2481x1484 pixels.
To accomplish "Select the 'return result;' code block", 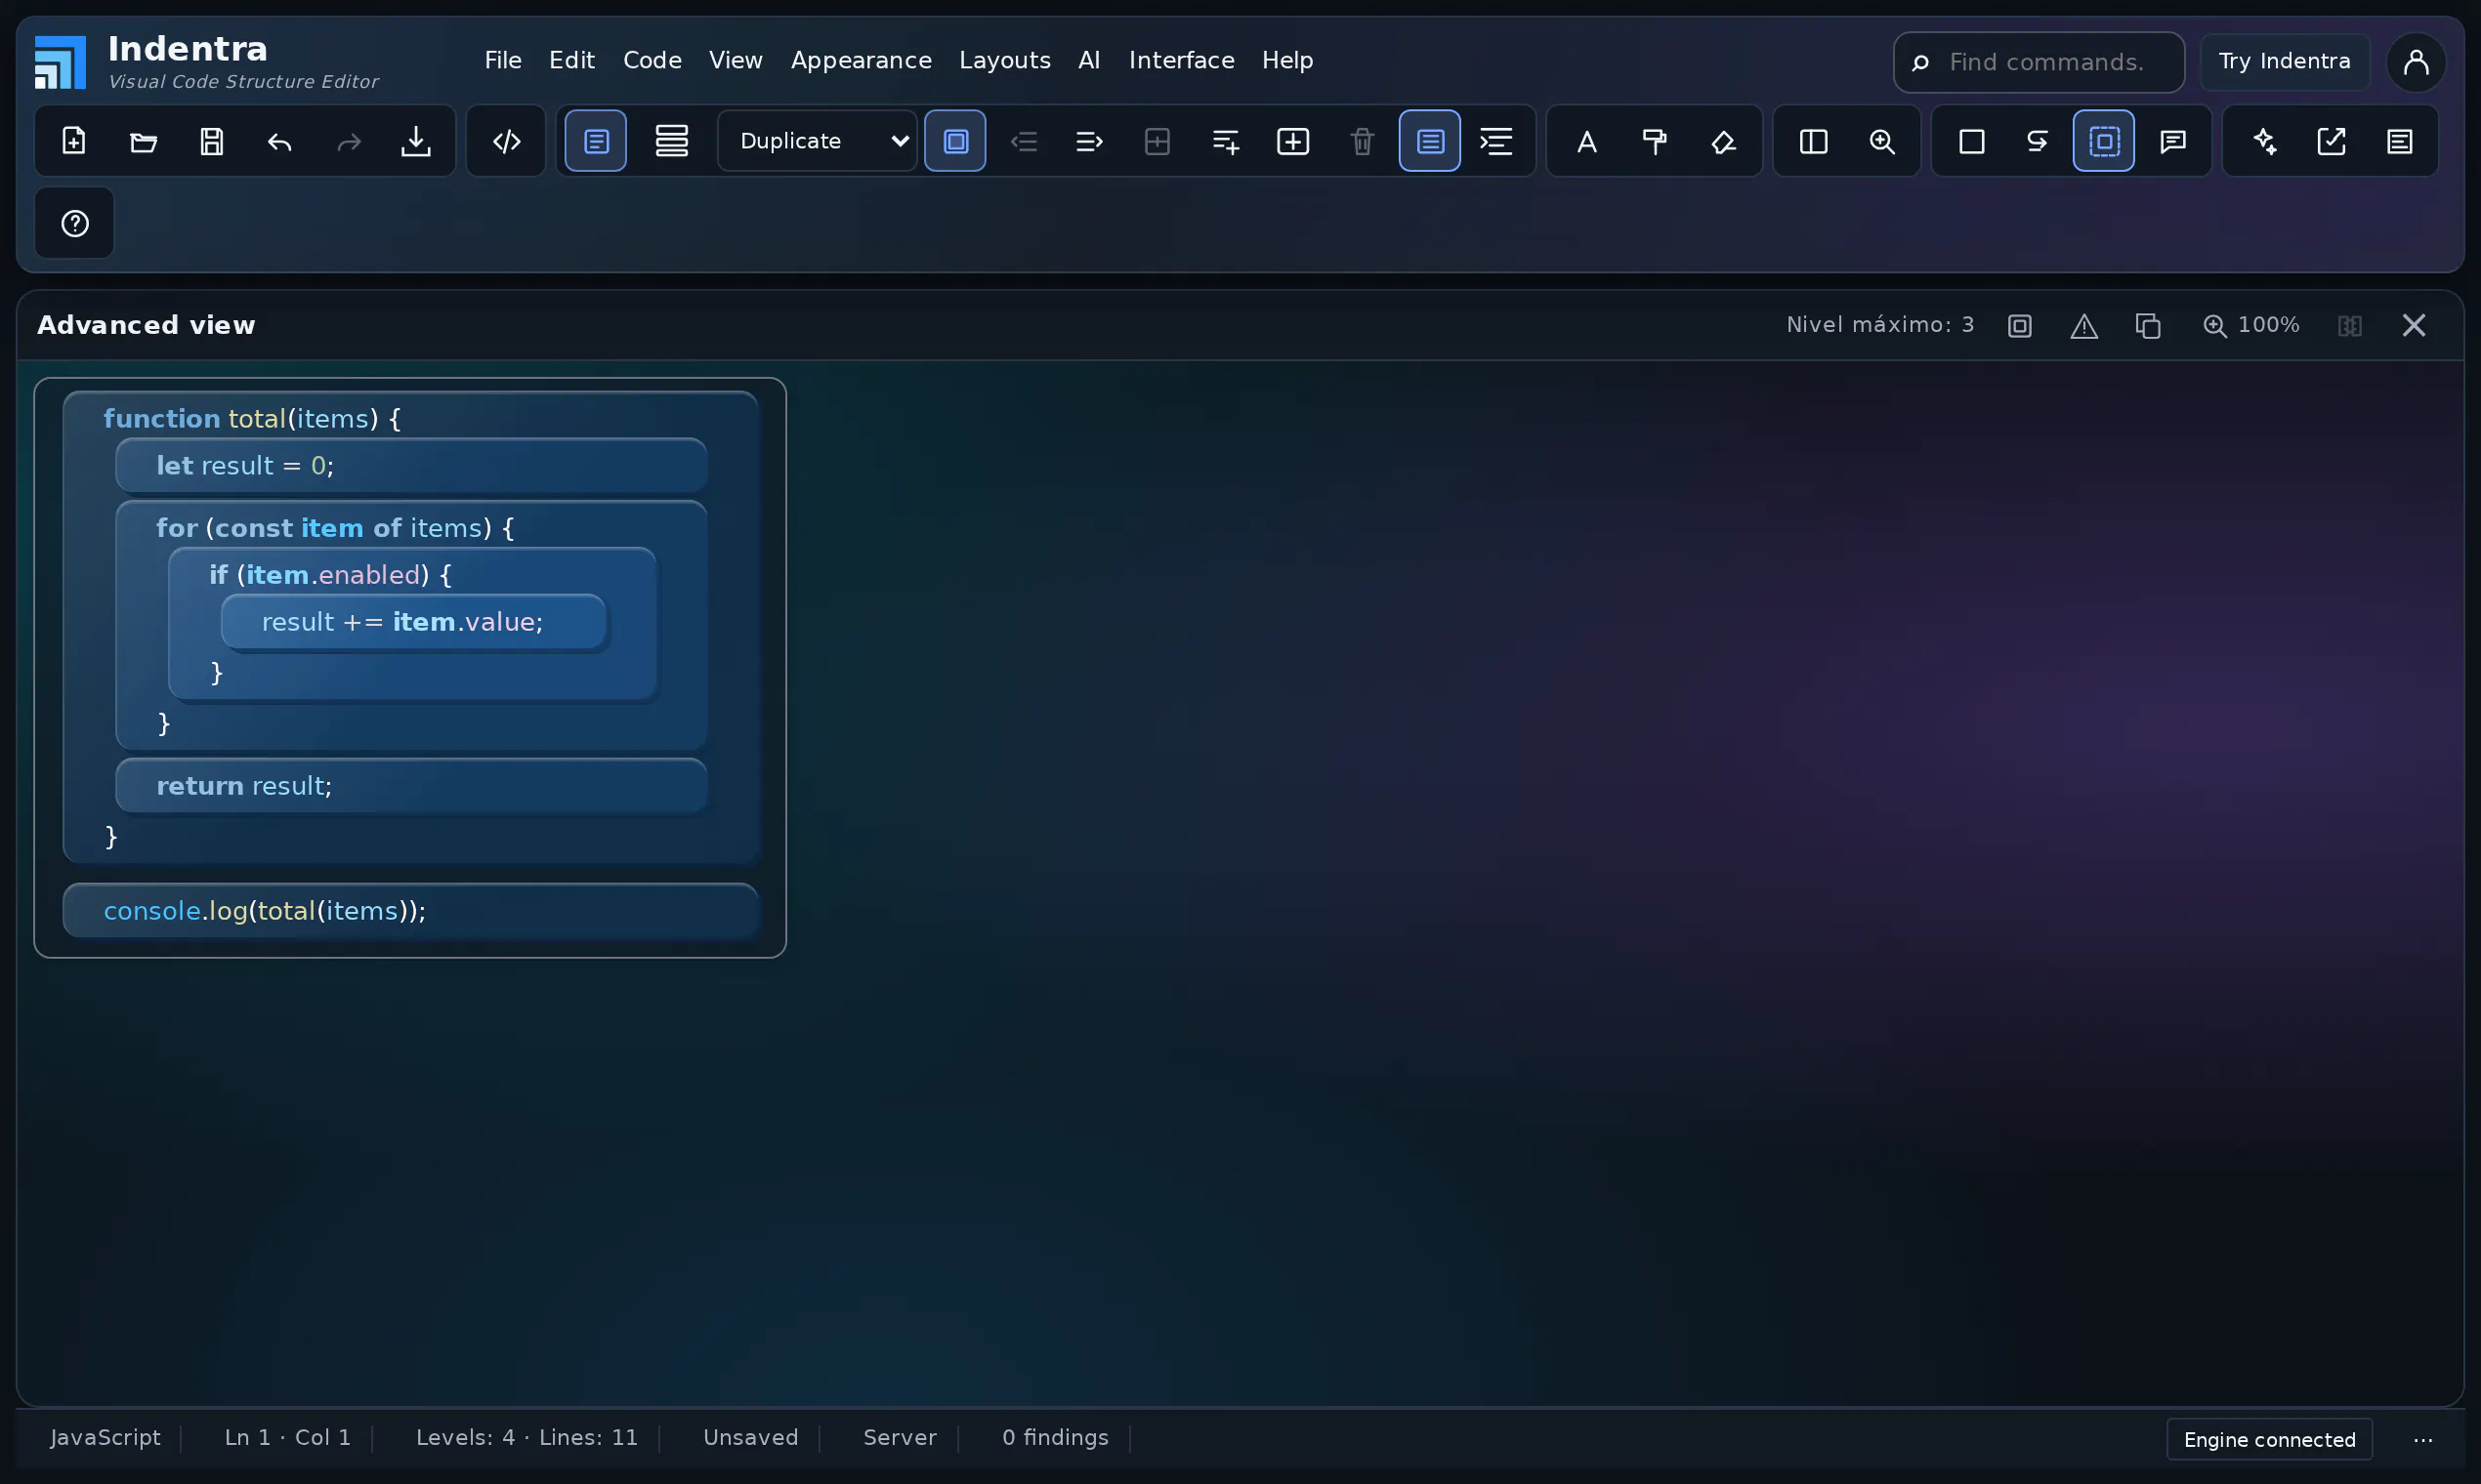I will click(411, 787).
